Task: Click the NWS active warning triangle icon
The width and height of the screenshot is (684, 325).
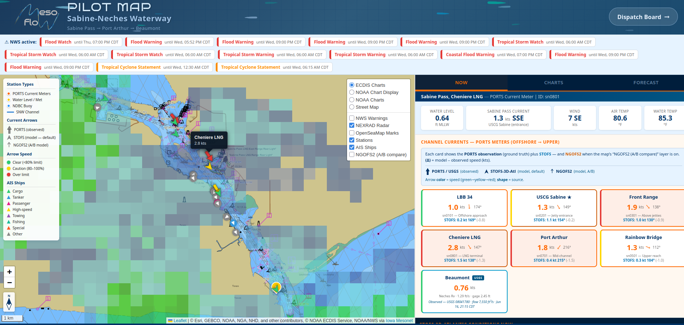Action: [x=6, y=42]
